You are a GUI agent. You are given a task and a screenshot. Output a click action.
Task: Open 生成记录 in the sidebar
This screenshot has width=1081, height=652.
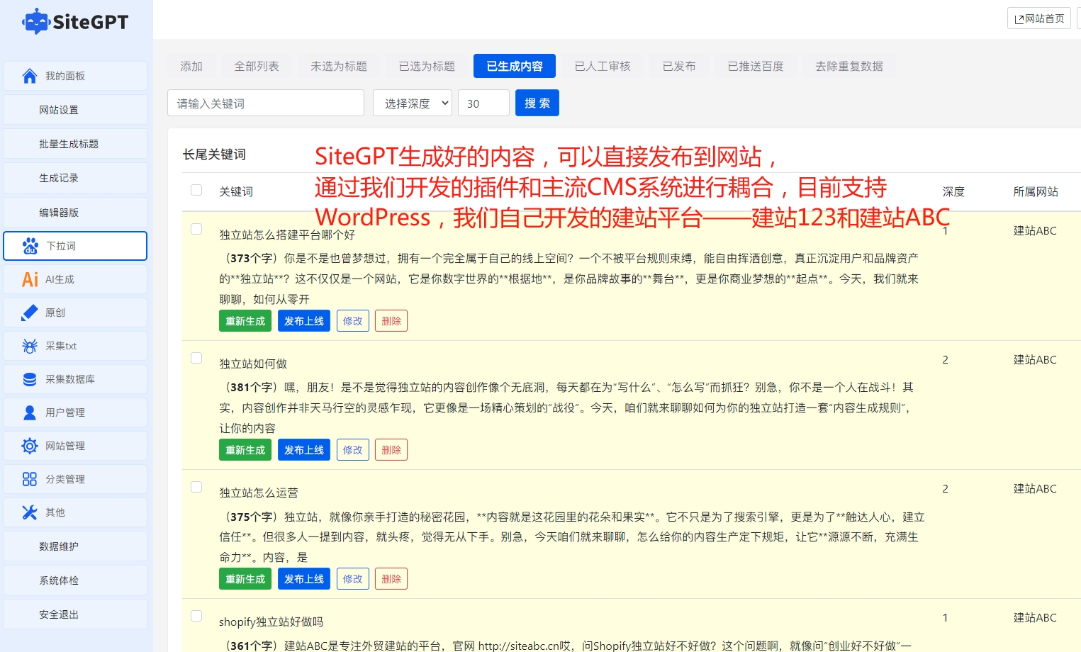(x=75, y=178)
